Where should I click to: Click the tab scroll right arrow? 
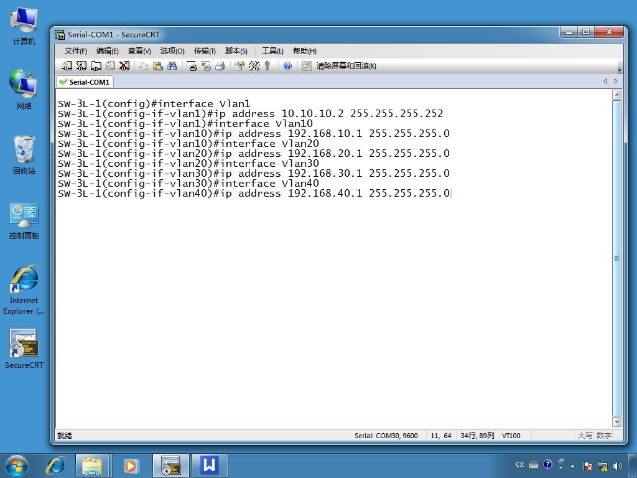click(616, 82)
